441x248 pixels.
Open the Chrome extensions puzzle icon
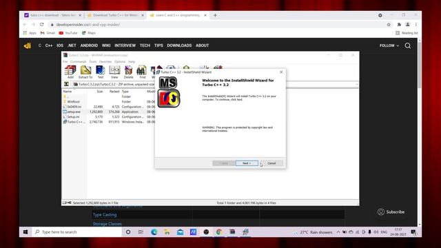[399, 25]
